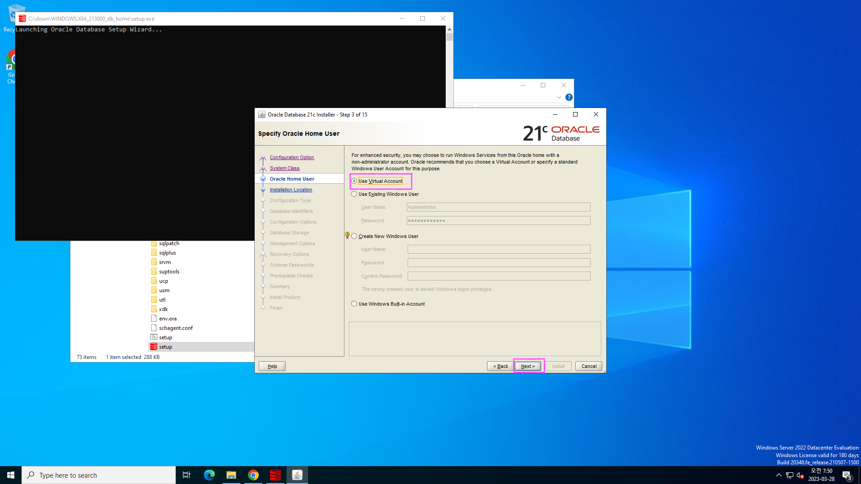Click Confirm Password input field
Screen dimensions: 861x484
pos(499,276)
